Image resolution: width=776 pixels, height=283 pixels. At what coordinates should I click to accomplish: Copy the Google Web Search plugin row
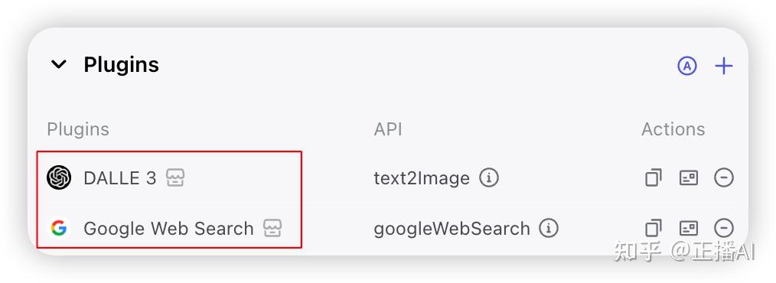pos(654,228)
